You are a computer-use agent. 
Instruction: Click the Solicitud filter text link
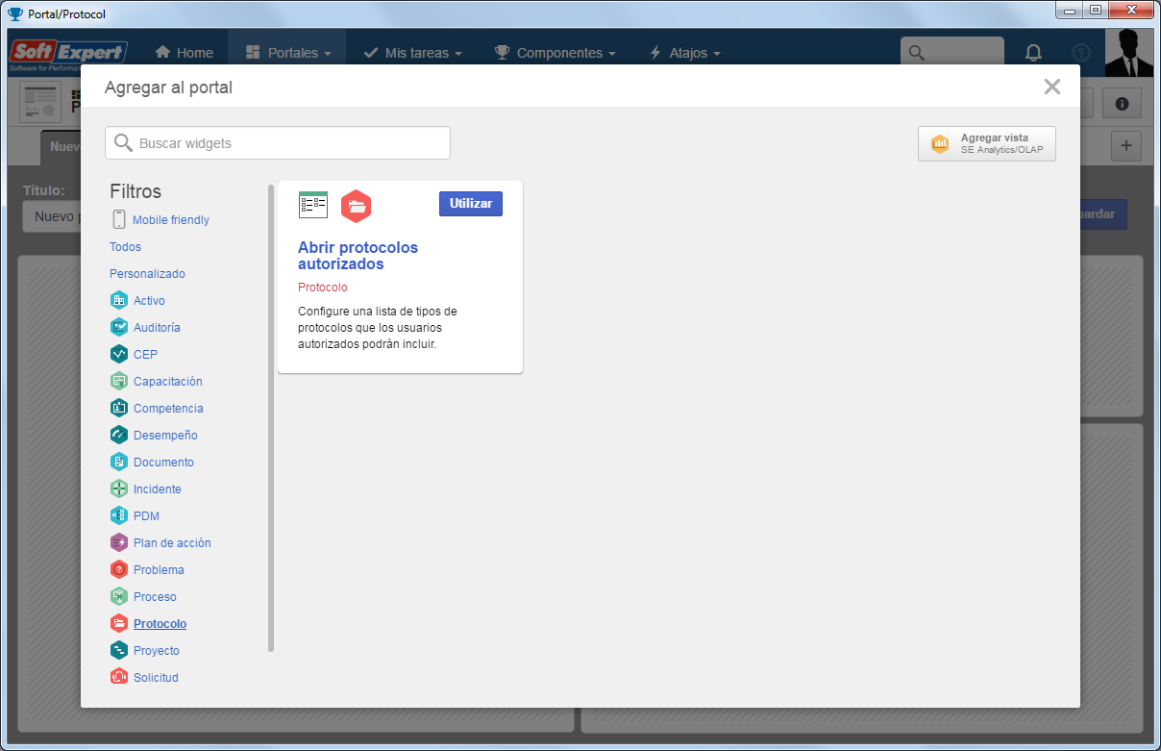coord(156,678)
